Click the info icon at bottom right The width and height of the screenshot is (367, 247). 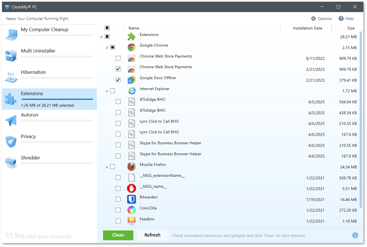pyautogui.click(x=355, y=235)
